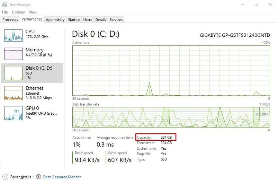Click the Open Resource Monitor link
Viewport: 277px width, 184px height.
click(x=62, y=177)
